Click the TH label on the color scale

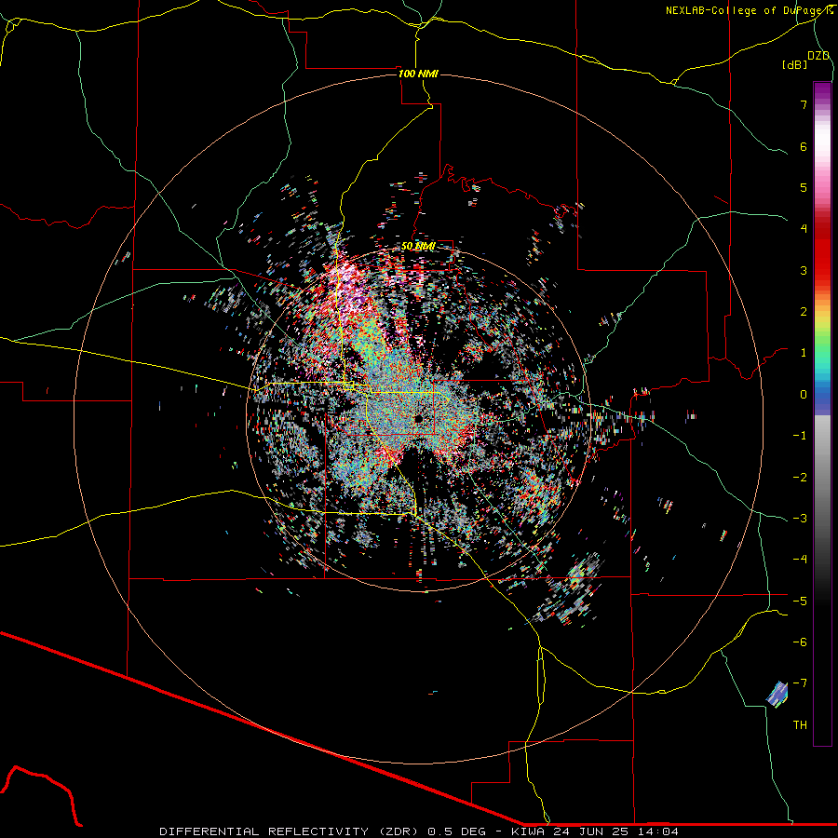[800, 724]
